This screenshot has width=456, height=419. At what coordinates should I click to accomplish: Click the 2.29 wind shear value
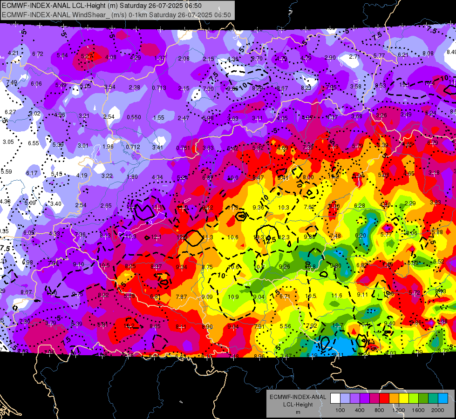coord(410,203)
